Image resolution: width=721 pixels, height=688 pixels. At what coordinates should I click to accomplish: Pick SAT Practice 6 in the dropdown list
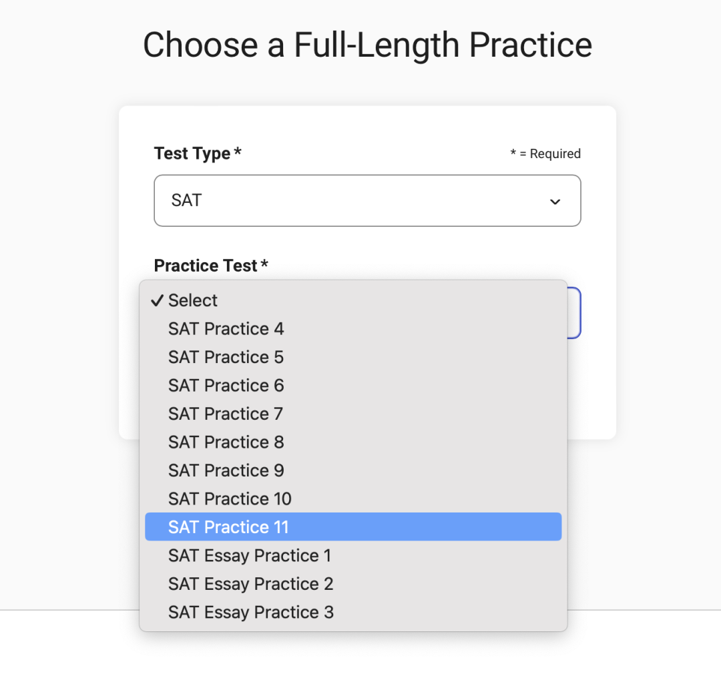point(226,386)
